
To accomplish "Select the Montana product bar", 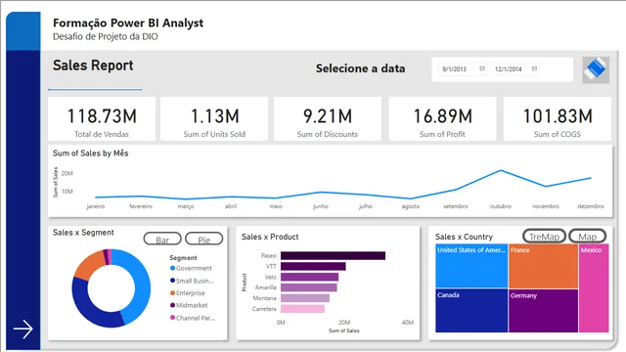I will [305, 298].
